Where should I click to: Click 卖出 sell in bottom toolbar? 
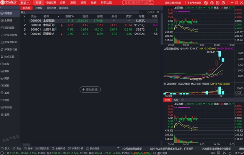17,149
